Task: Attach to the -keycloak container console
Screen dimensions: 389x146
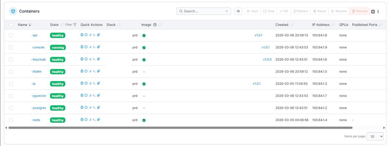Action: click(x=99, y=59)
